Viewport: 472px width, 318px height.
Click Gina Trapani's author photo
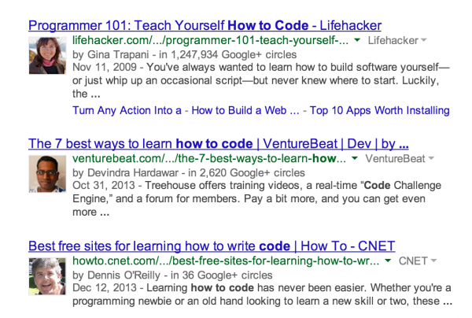[47, 56]
